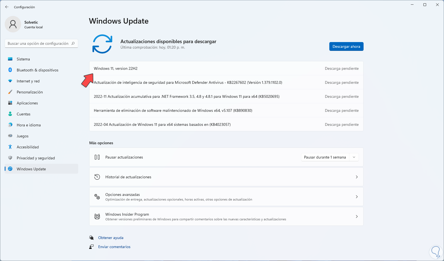444x261 pixels.
Task: Click the Juegos controller icon
Action: [10, 136]
